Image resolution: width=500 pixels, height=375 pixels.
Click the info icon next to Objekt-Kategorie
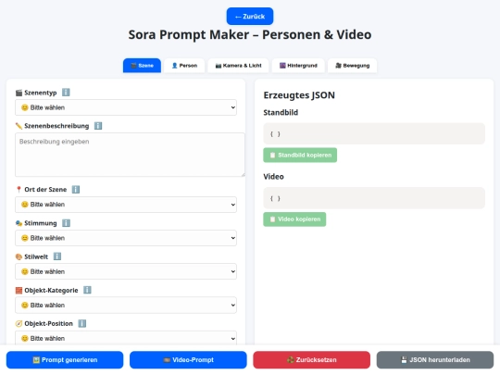click(87, 290)
